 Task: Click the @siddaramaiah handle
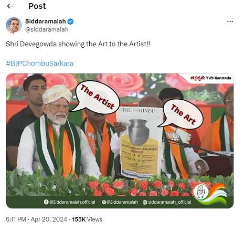tap(47, 29)
